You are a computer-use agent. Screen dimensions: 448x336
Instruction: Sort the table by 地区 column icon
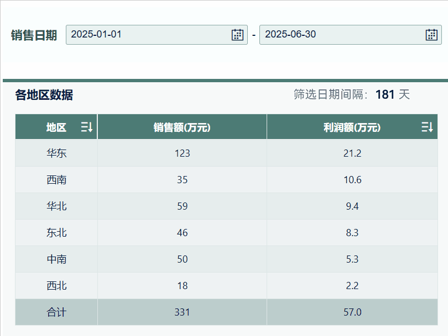(x=87, y=127)
